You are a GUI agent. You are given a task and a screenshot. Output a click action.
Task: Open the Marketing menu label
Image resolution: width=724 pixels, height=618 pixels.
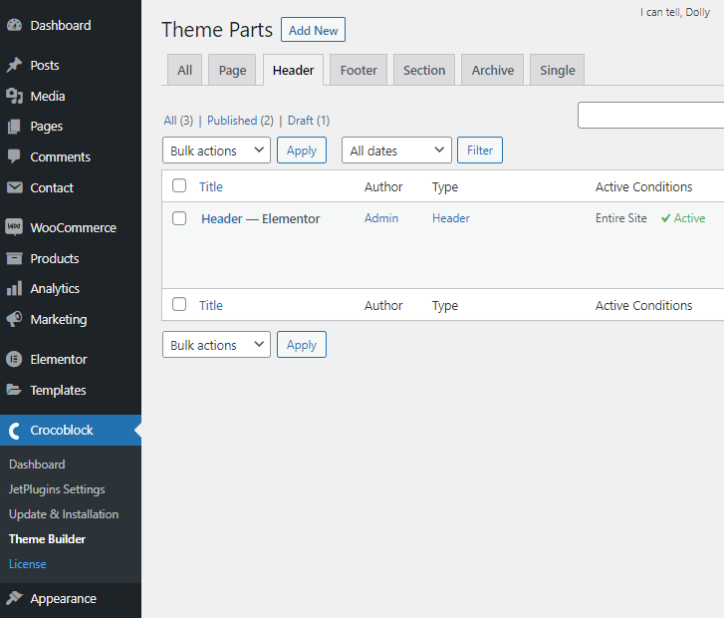(x=59, y=319)
